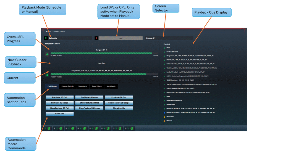Click the green Schedule playback mode icon
Viewport: 283px width, 159px height.
[x=46, y=38]
